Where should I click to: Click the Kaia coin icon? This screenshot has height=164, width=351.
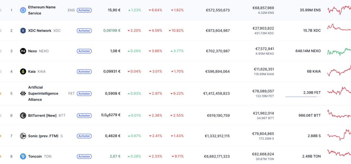coord(23,72)
